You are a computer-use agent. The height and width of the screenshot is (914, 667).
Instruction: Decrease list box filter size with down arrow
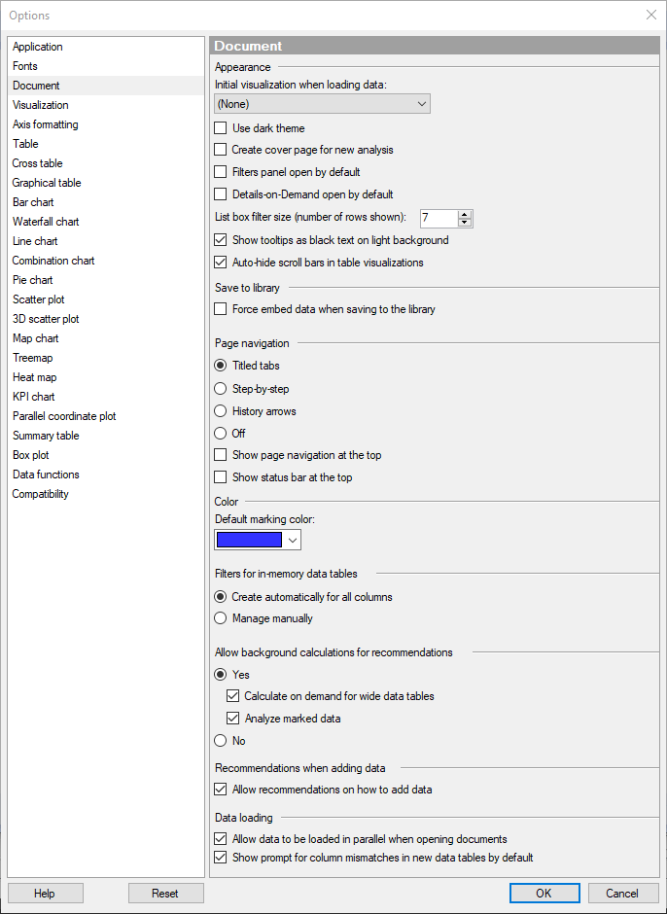[465, 223]
